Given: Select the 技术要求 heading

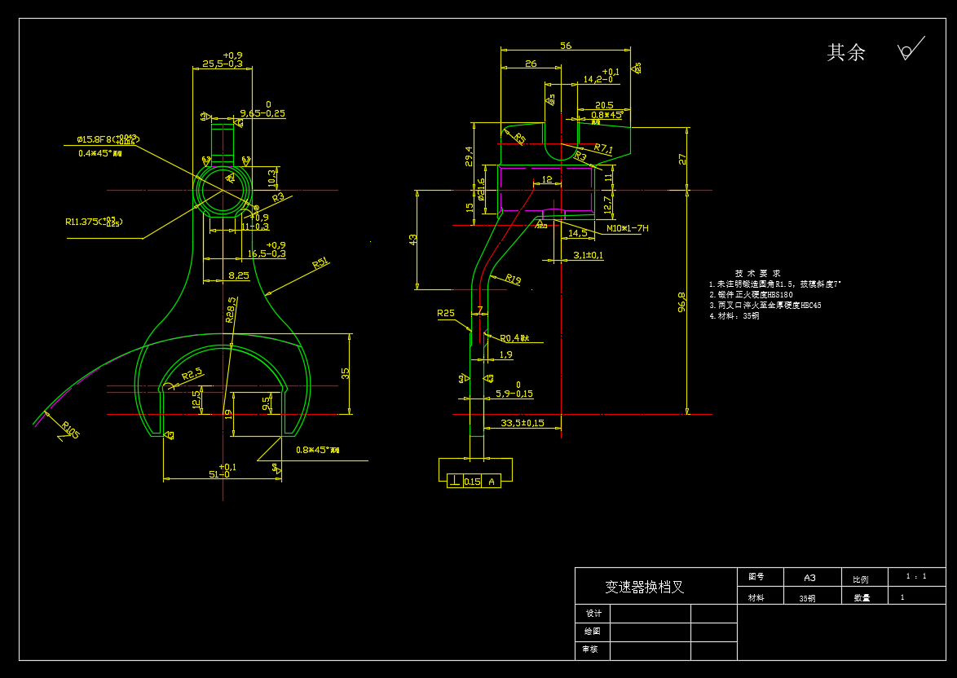Looking at the screenshot, I should coord(757,273).
